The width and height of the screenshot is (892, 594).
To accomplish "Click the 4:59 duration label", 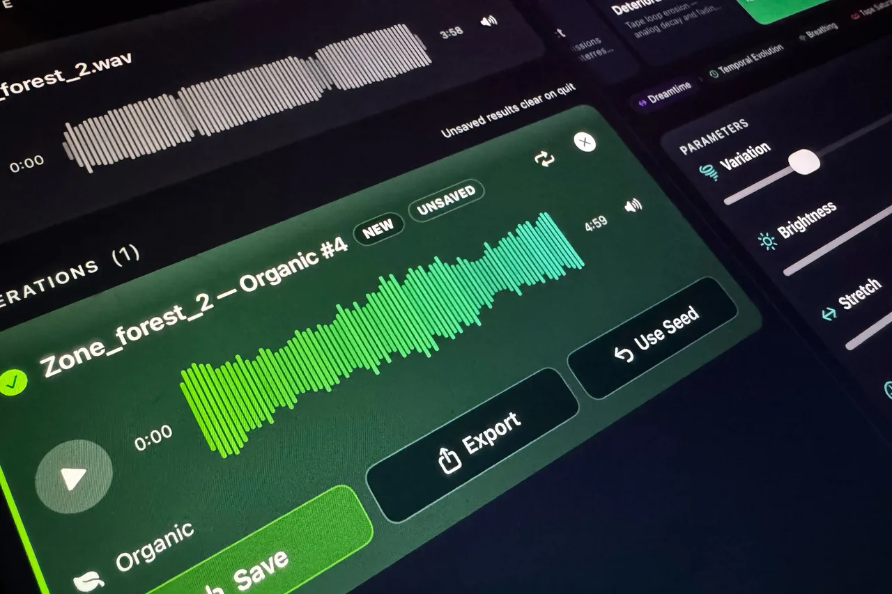I will [596, 223].
